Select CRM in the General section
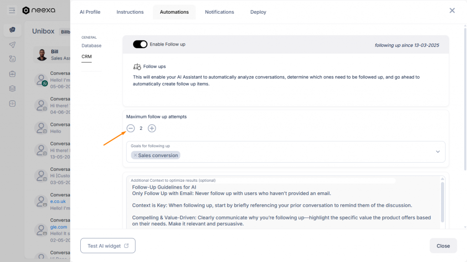The image size is (467, 262). pos(87,57)
